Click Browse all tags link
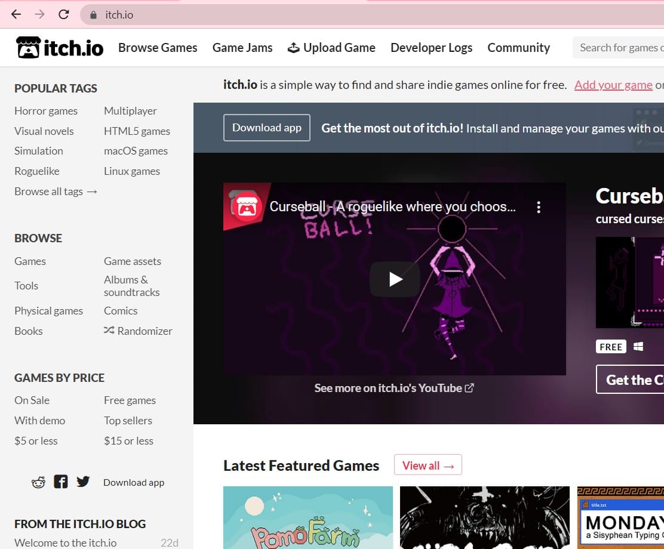 click(56, 192)
